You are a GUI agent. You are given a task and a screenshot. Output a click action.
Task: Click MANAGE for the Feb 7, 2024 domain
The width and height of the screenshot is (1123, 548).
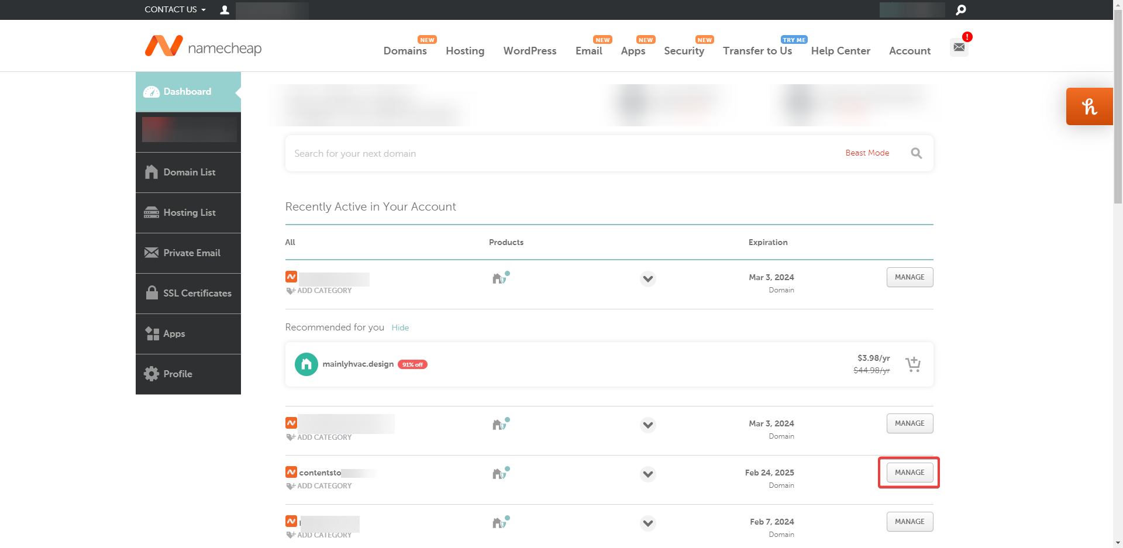tap(910, 522)
